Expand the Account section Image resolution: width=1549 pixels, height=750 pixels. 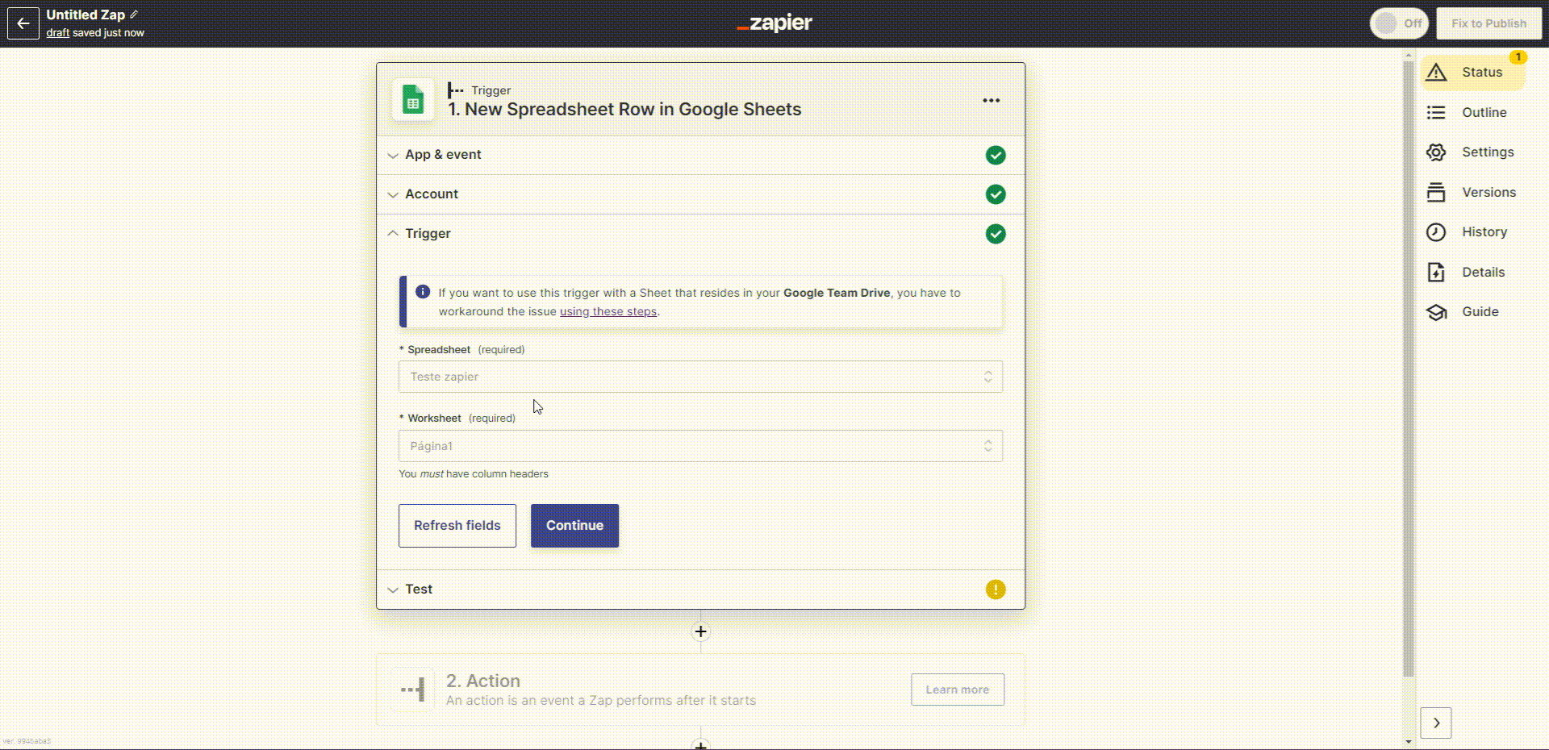tap(700, 194)
